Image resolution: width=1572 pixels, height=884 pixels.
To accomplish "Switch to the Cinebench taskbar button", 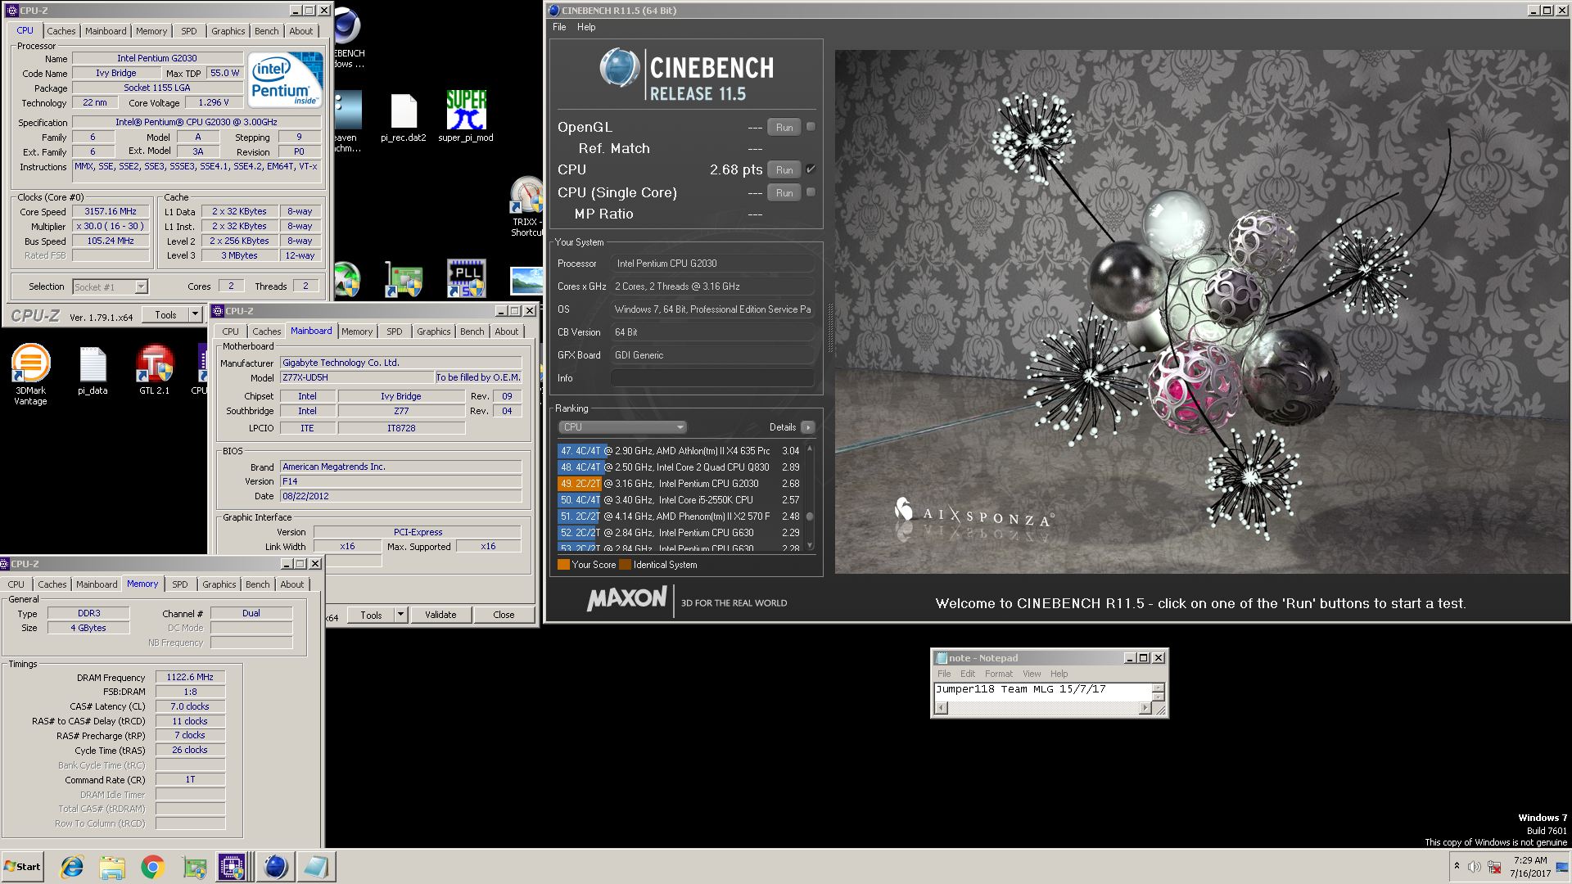I will click(x=275, y=867).
